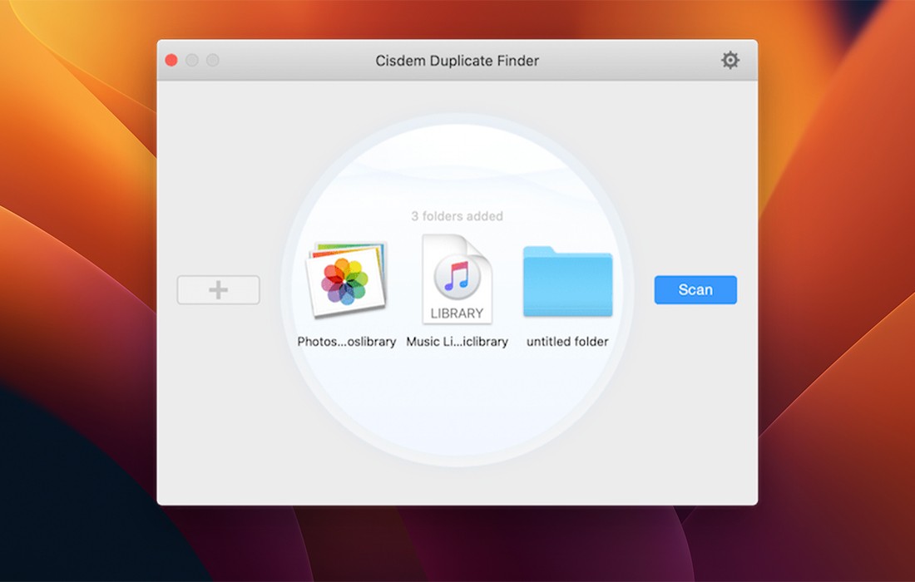Select the Music Library file icon
This screenshot has width=915, height=582.
pyautogui.click(x=457, y=279)
